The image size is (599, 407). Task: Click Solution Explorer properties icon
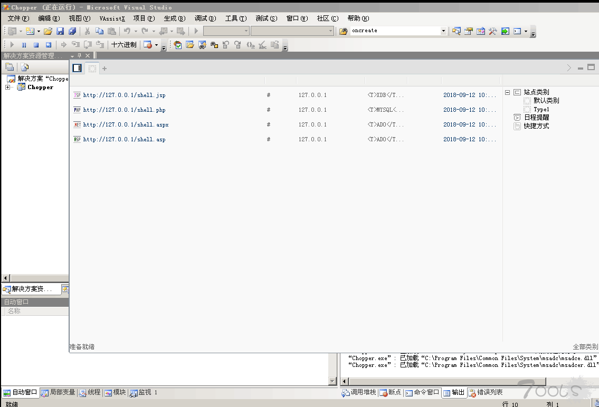[9, 67]
